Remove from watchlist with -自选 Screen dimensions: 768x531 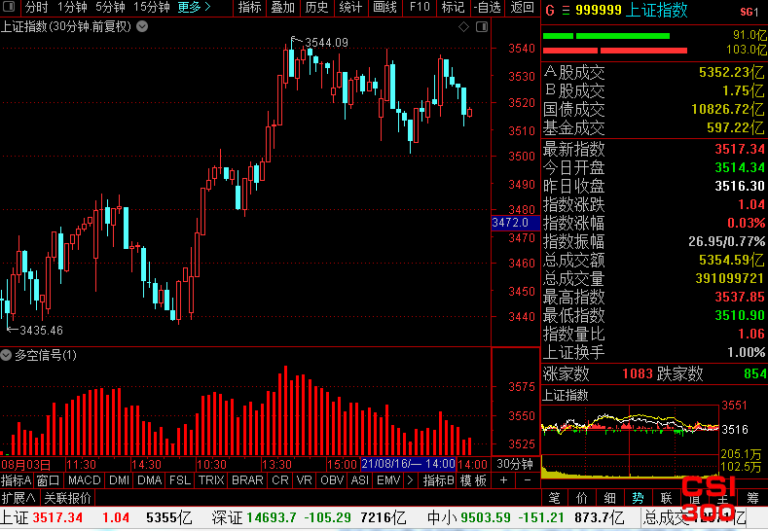click(487, 7)
